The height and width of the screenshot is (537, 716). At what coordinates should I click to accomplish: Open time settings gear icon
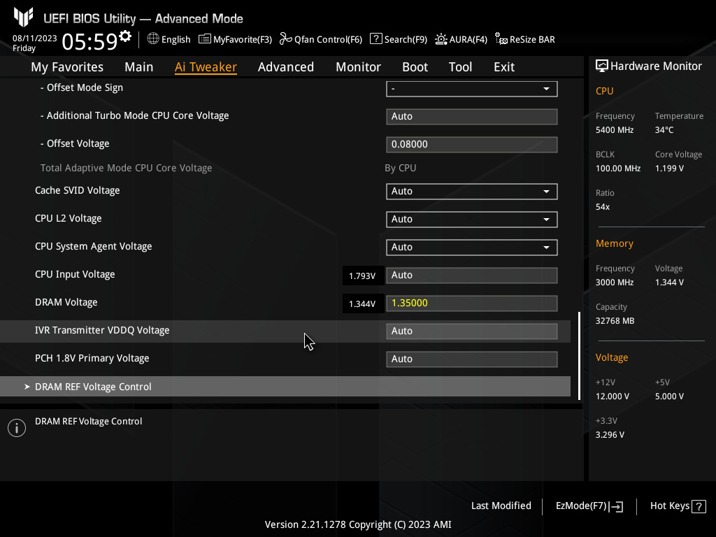coord(125,36)
